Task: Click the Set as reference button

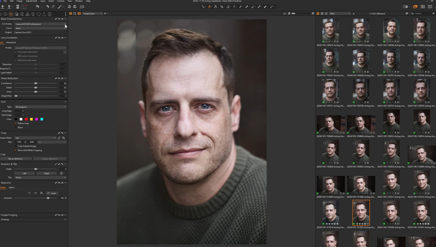Action: [15, 159]
